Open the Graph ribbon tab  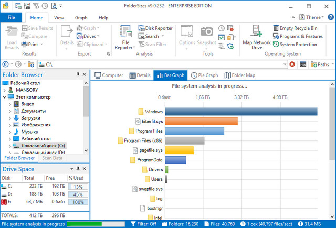81,18
